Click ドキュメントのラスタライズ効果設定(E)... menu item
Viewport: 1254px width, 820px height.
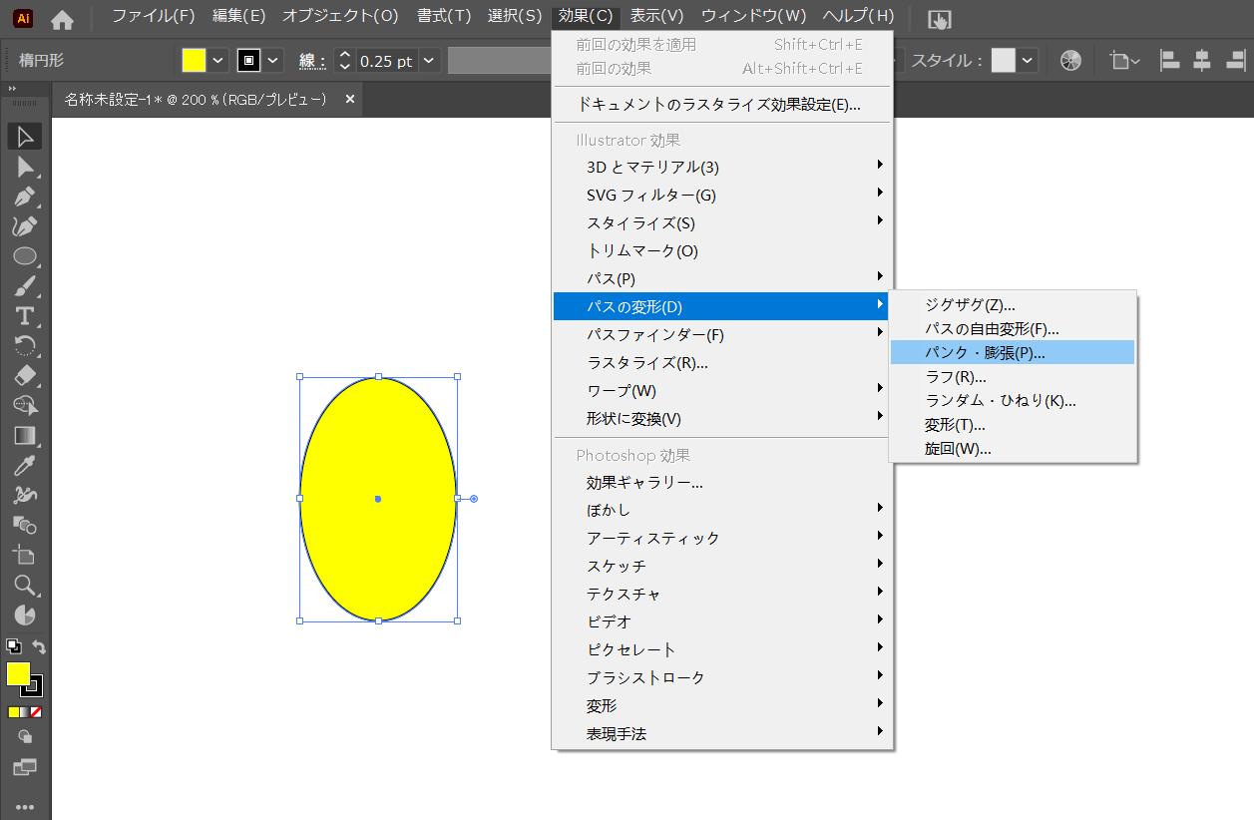[x=719, y=104]
